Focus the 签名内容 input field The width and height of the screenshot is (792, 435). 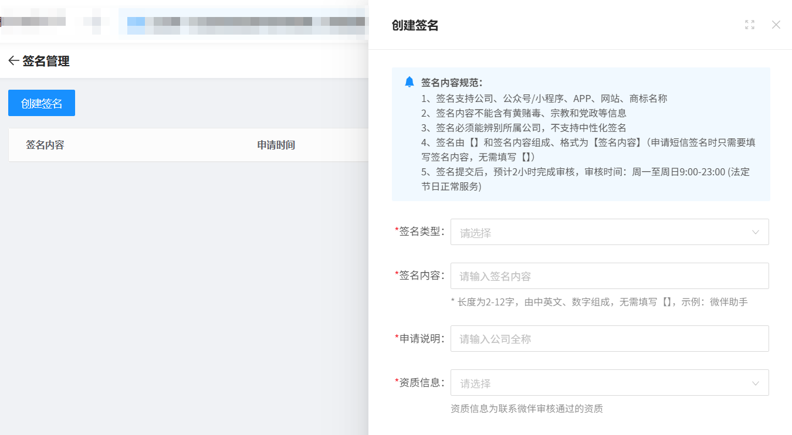610,276
